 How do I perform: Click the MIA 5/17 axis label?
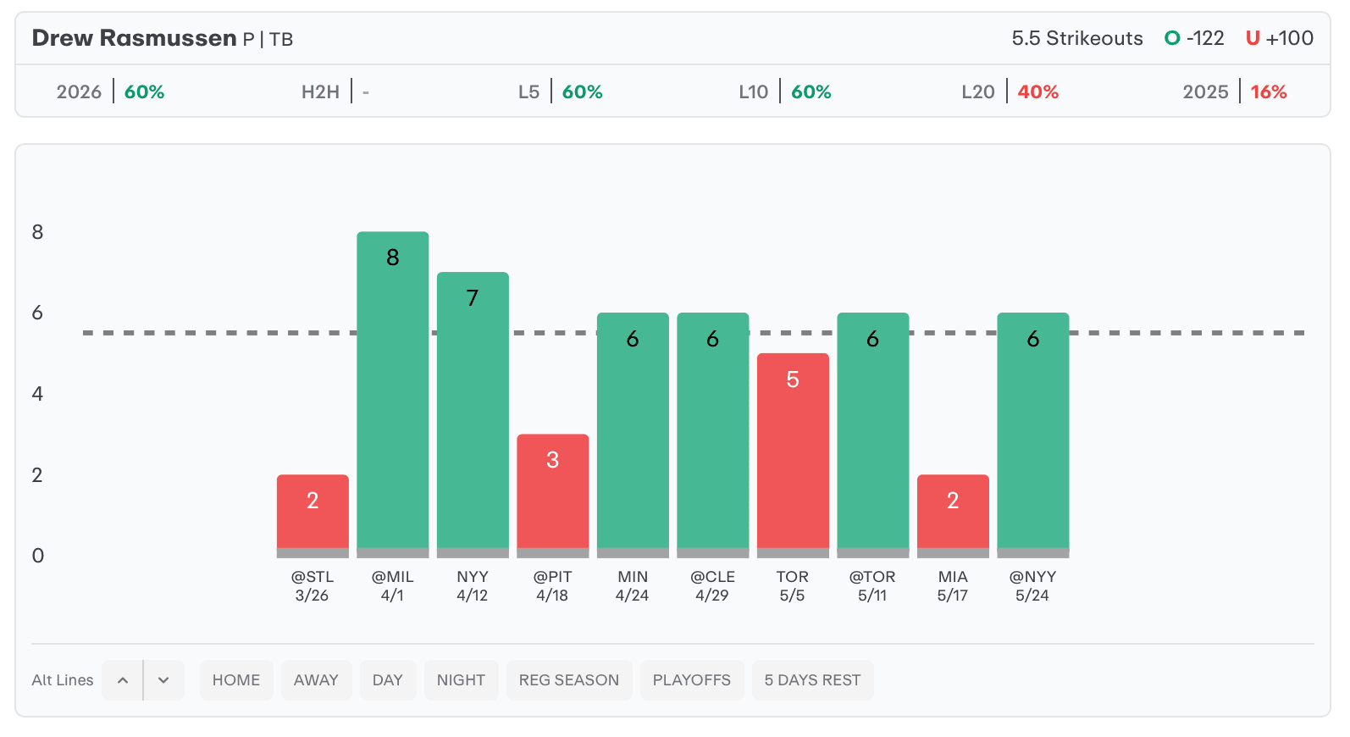tap(953, 586)
